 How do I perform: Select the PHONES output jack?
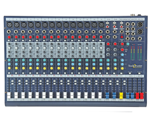click(139, 39)
